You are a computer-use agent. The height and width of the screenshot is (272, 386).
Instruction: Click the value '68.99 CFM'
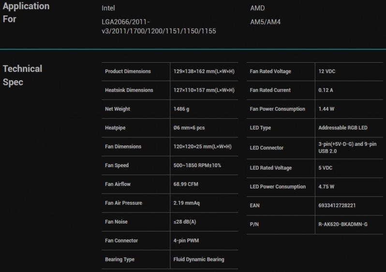[x=186, y=184]
